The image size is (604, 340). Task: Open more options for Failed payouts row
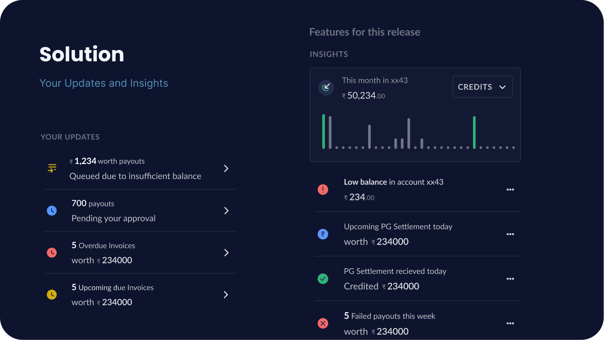[x=510, y=323]
